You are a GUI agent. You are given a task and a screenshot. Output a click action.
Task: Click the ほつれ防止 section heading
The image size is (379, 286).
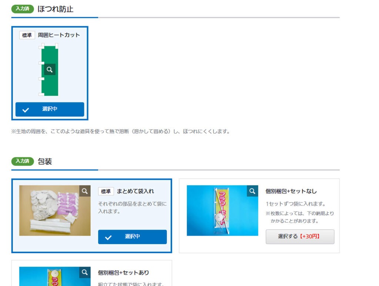click(x=56, y=9)
